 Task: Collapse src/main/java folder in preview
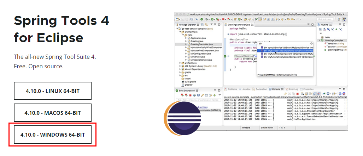[180, 32]
